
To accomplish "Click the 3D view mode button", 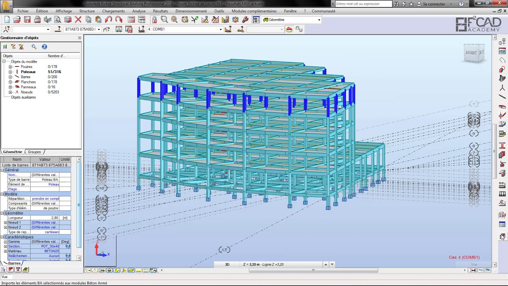I will click(x=227, y=265).
